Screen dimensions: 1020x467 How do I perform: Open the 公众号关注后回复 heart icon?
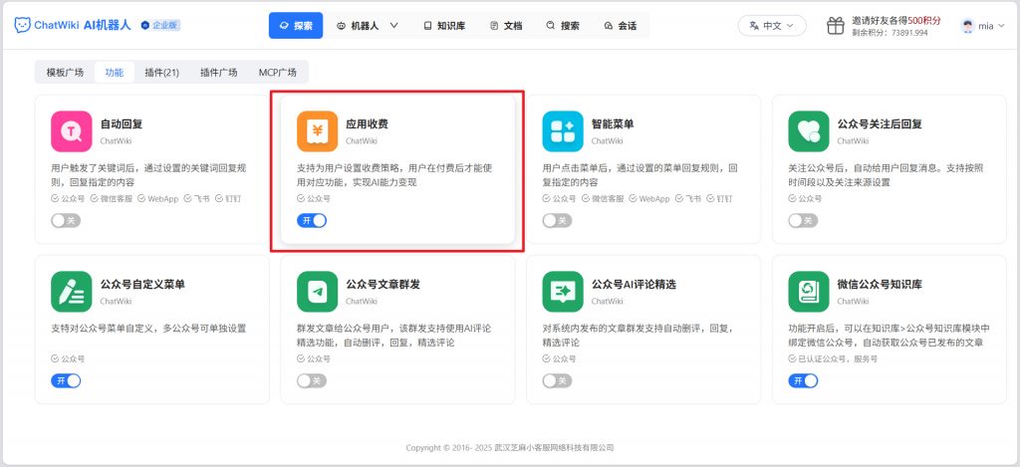[809, 131]
